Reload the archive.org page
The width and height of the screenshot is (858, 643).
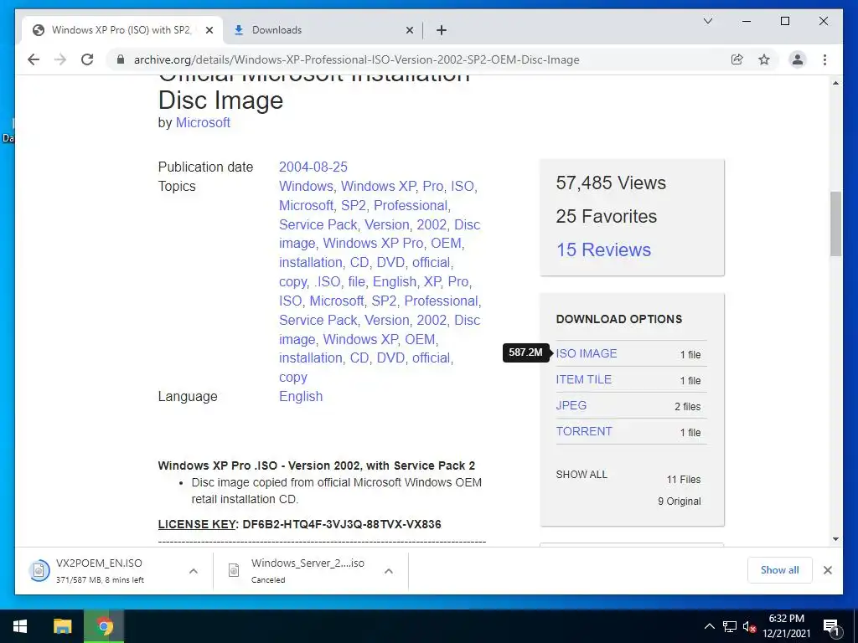tap(87, 59)
